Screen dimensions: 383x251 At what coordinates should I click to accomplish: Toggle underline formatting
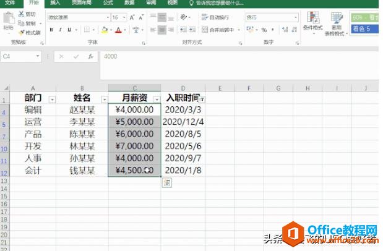(69, 30)
